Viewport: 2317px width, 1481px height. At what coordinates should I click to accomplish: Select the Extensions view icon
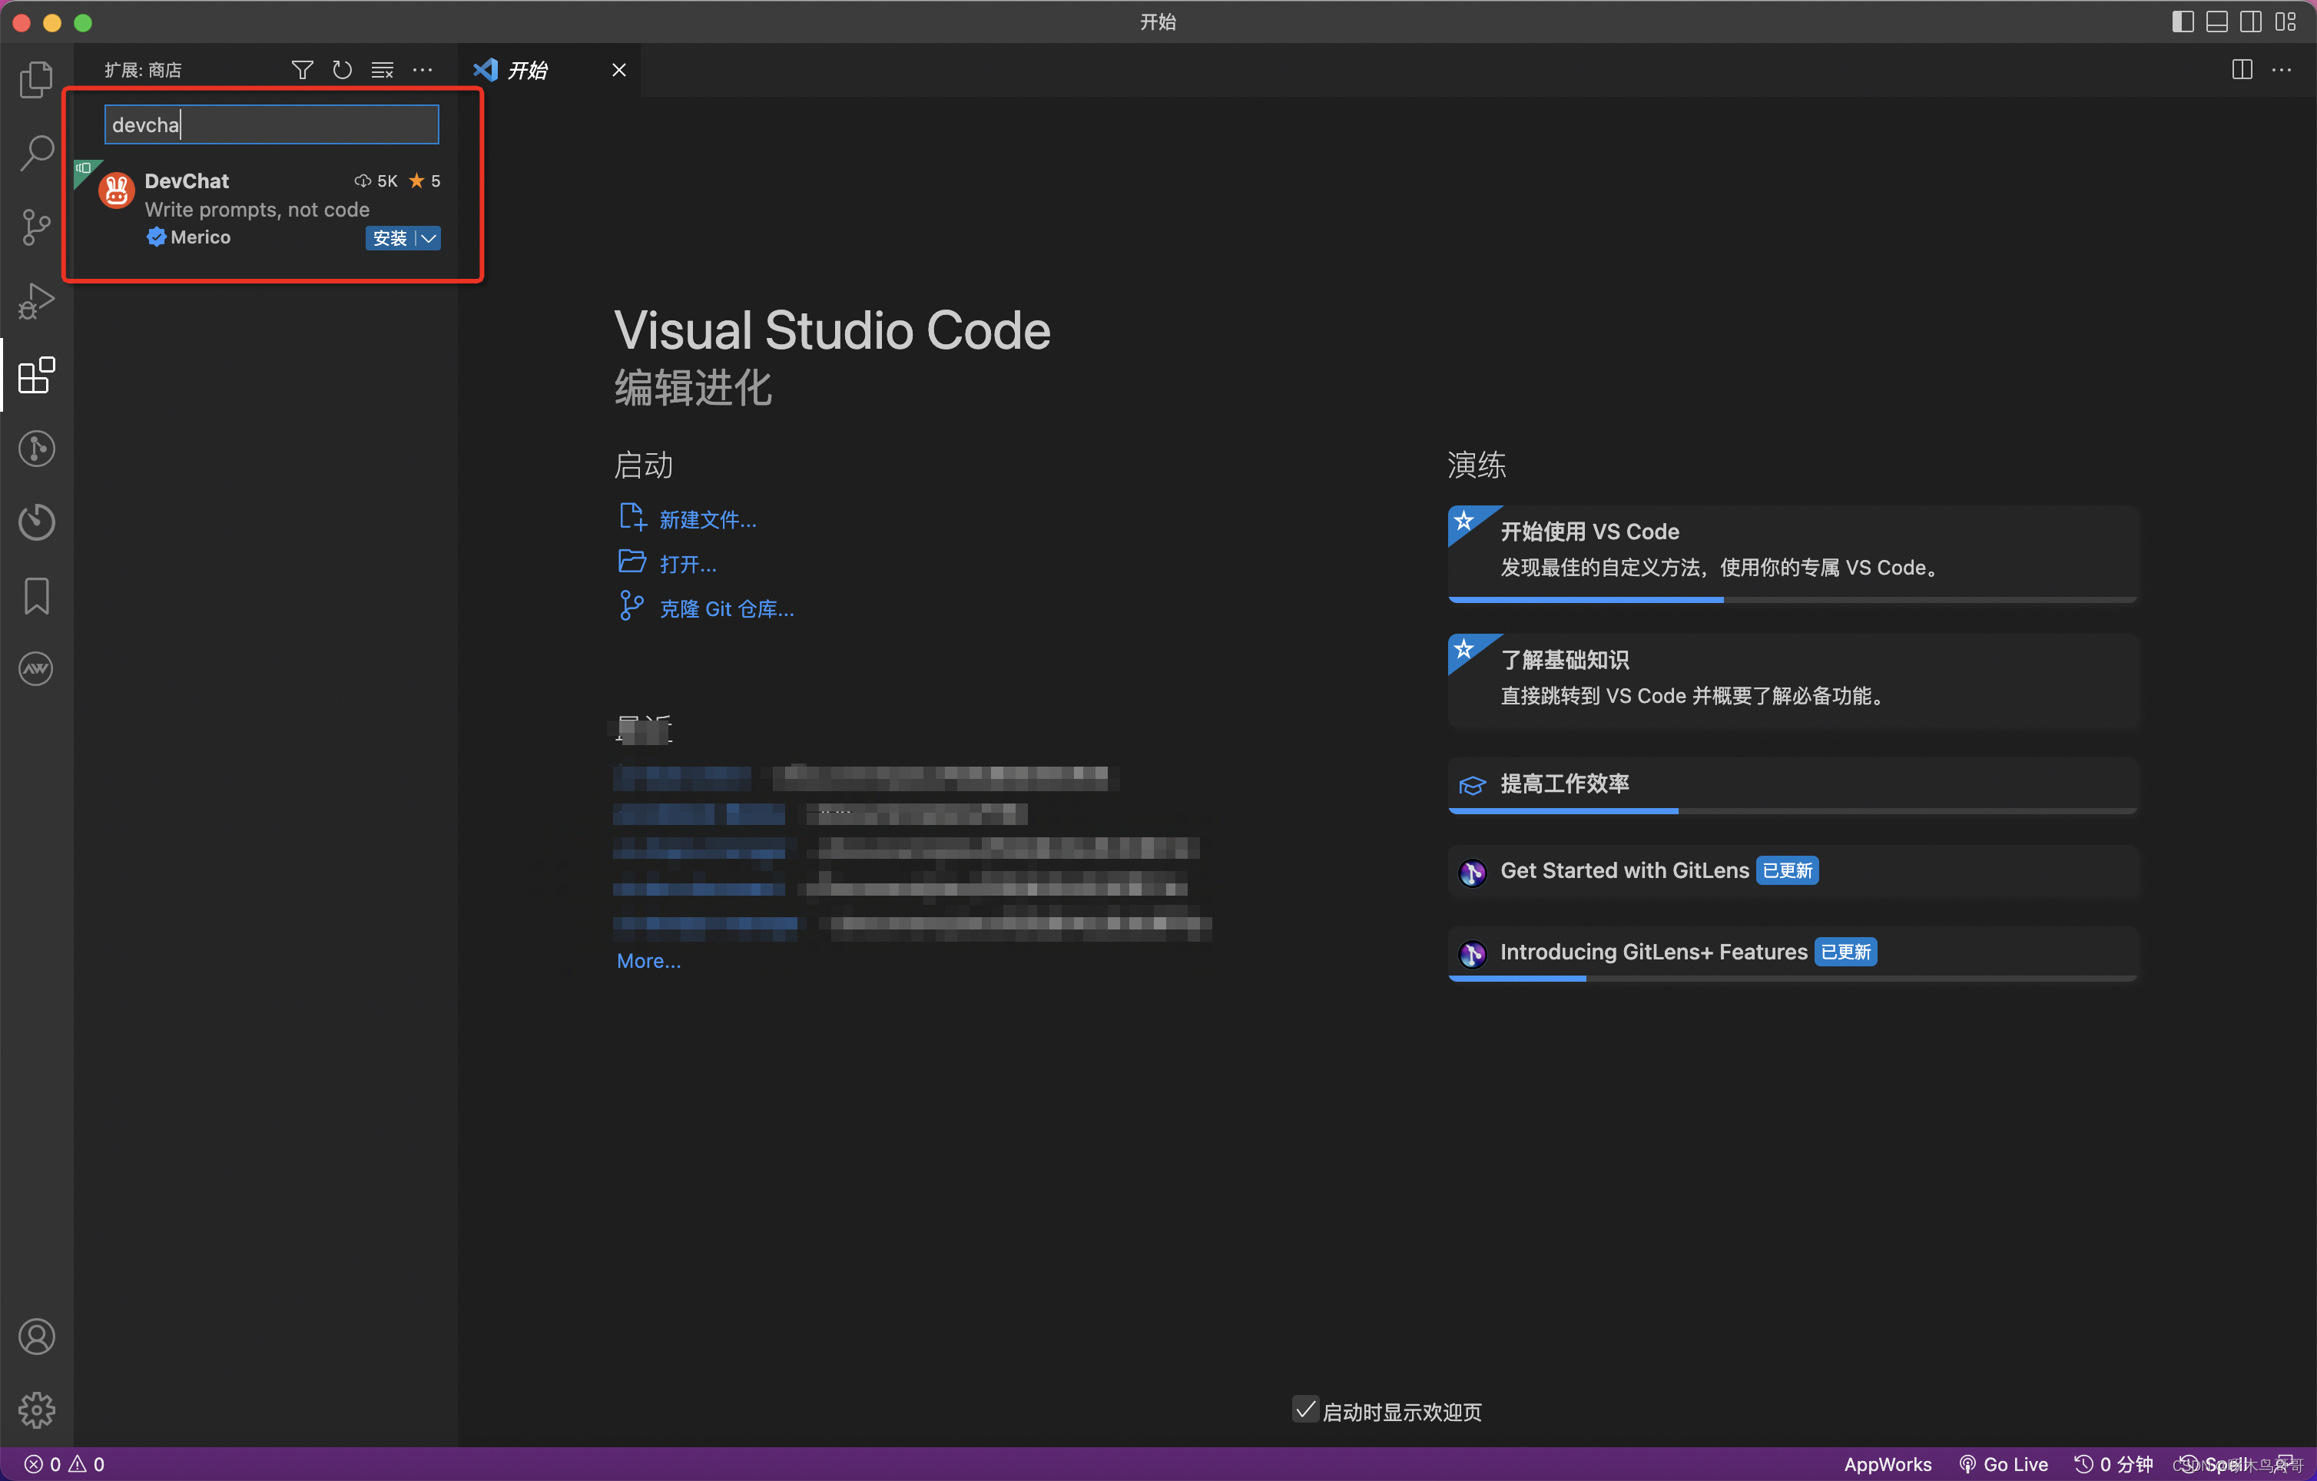(x=37, y=376)
